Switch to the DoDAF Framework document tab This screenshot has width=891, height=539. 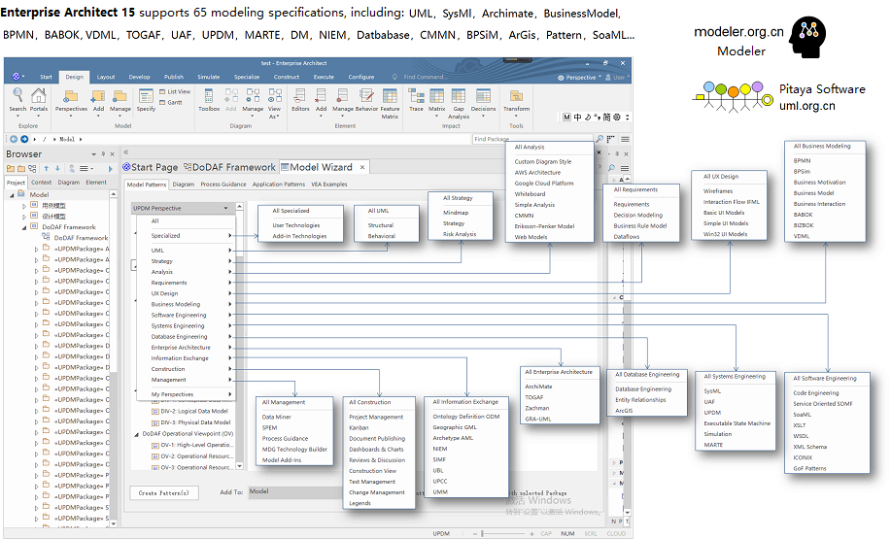pyautogui.click(x=229, y=167)
